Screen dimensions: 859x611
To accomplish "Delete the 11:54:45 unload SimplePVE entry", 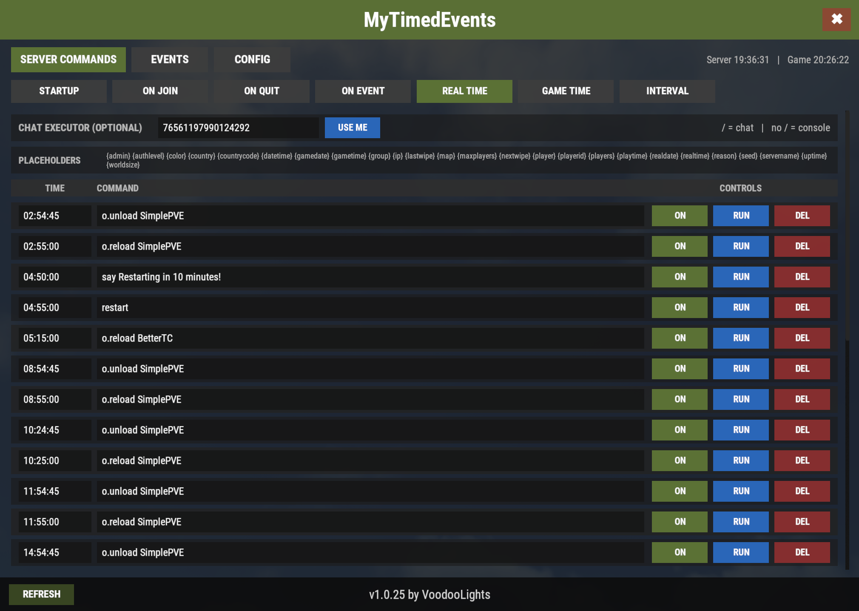I will 802,491.
